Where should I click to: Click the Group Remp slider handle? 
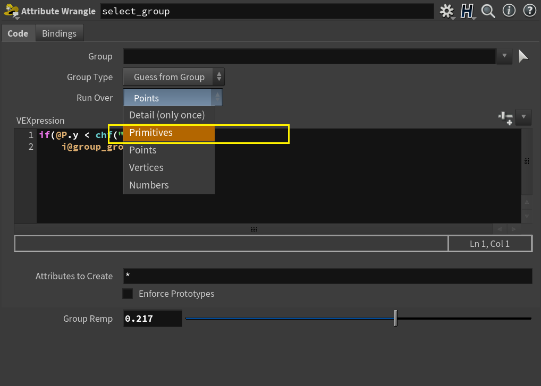(396, 318)
